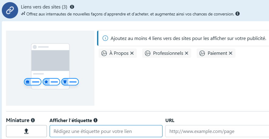
Task: Open Miniature info tooltip
Action: [33, 120]
